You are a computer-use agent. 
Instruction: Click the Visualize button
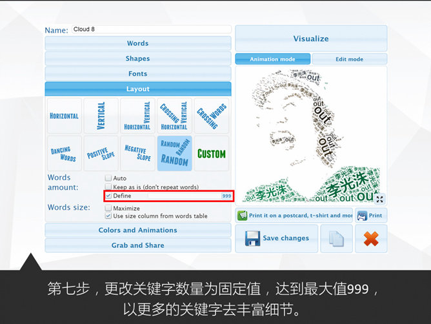tap(311, 39)
